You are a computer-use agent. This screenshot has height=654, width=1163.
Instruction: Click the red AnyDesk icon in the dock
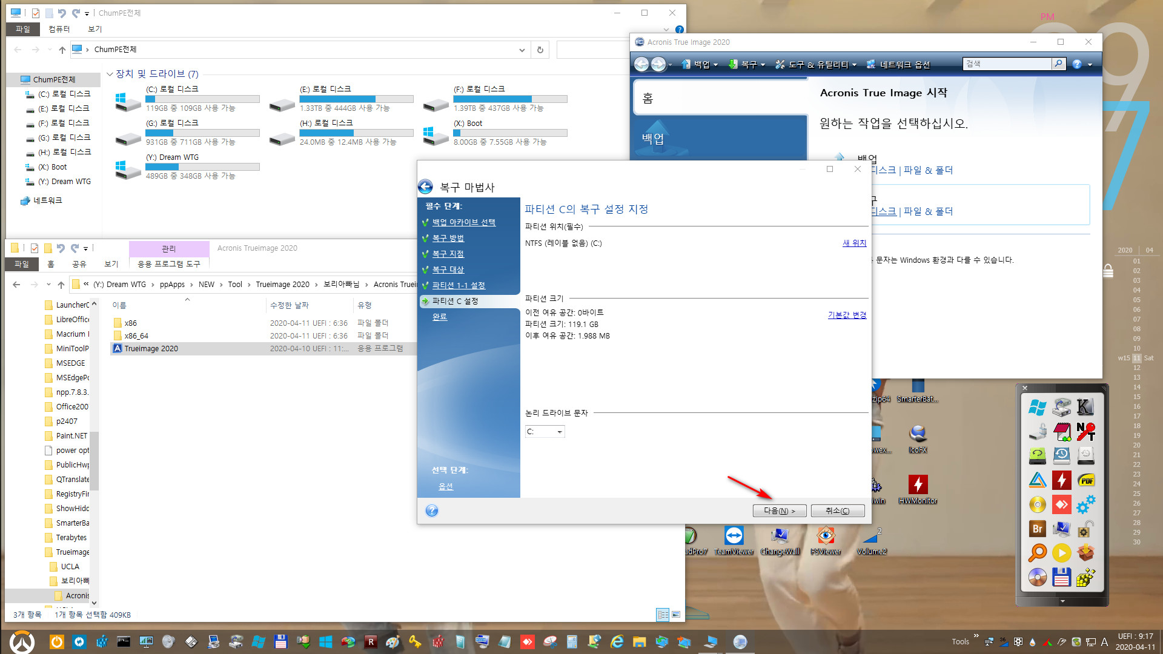pyautogui.click(x=1061, y=504)
